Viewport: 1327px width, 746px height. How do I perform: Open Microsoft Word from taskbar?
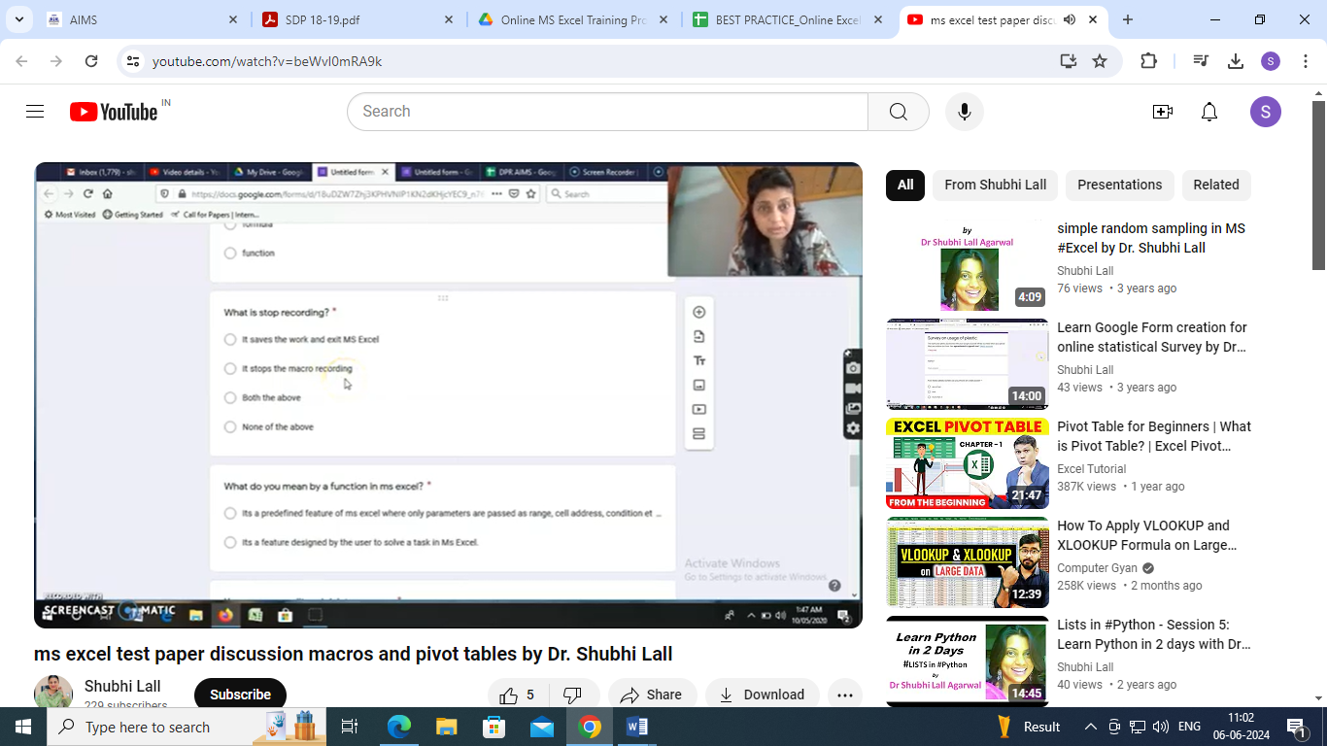(x=636, y=727)
